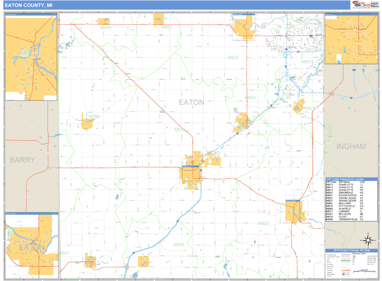Click the 48837 ZIP code label
382x281 pixels.
pyautogui.click(x=234, y=57)
